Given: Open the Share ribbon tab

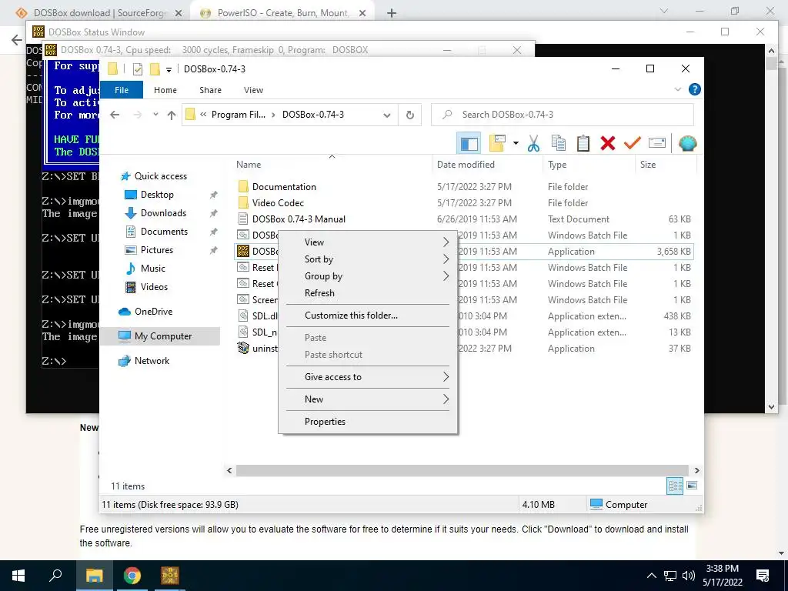Looking at the screenshot, I should tap(210, 90).
